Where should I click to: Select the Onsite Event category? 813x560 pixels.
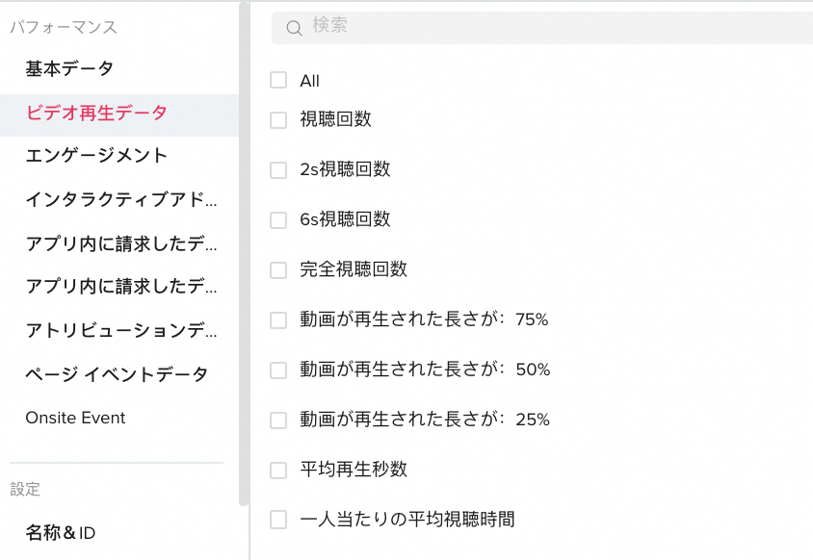click(x=75, y=419)
